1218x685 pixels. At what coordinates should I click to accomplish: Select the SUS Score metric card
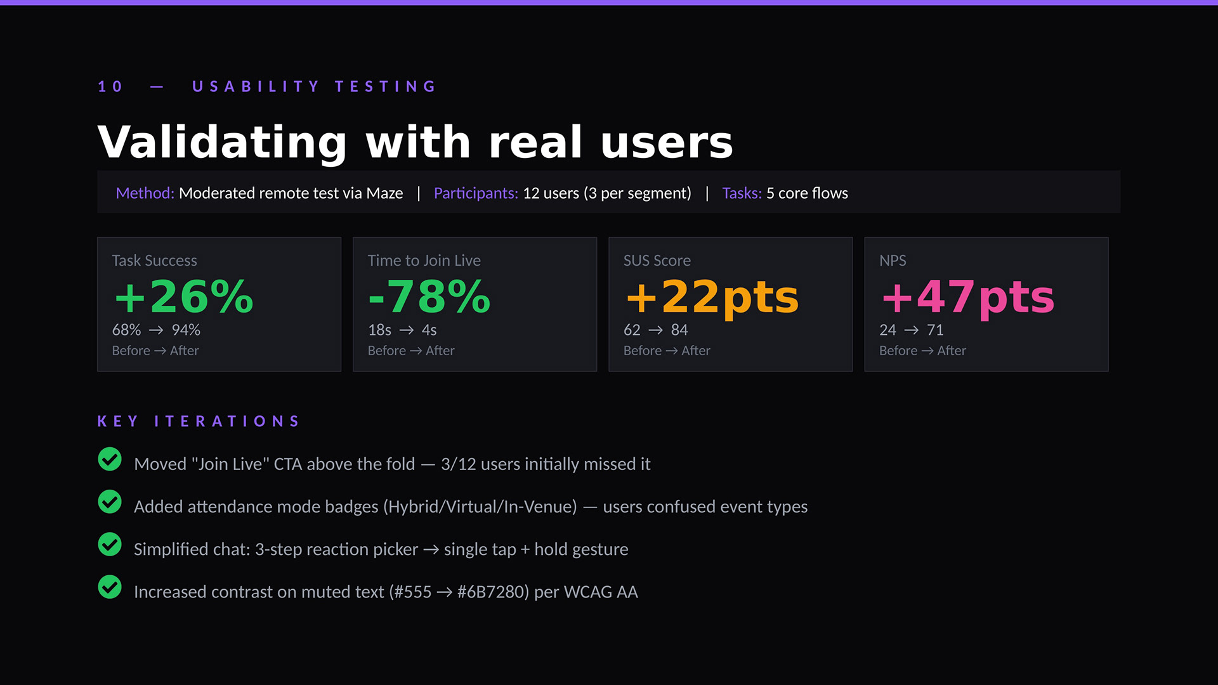click(x=730, y=304)
